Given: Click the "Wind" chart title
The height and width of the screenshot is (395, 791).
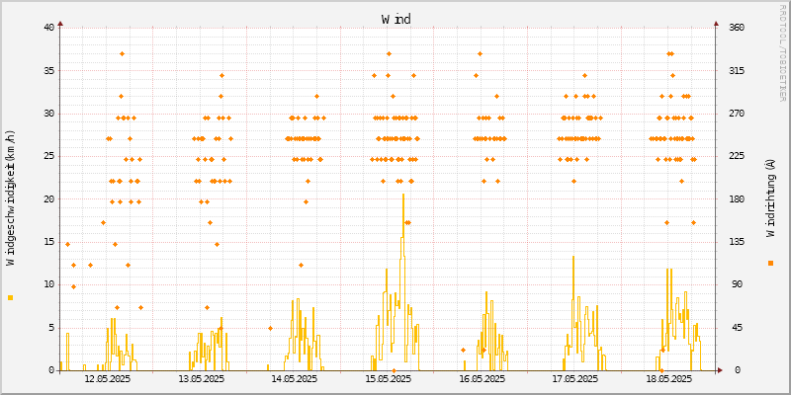Looking at the screenshot, I should tap(395, 19).
